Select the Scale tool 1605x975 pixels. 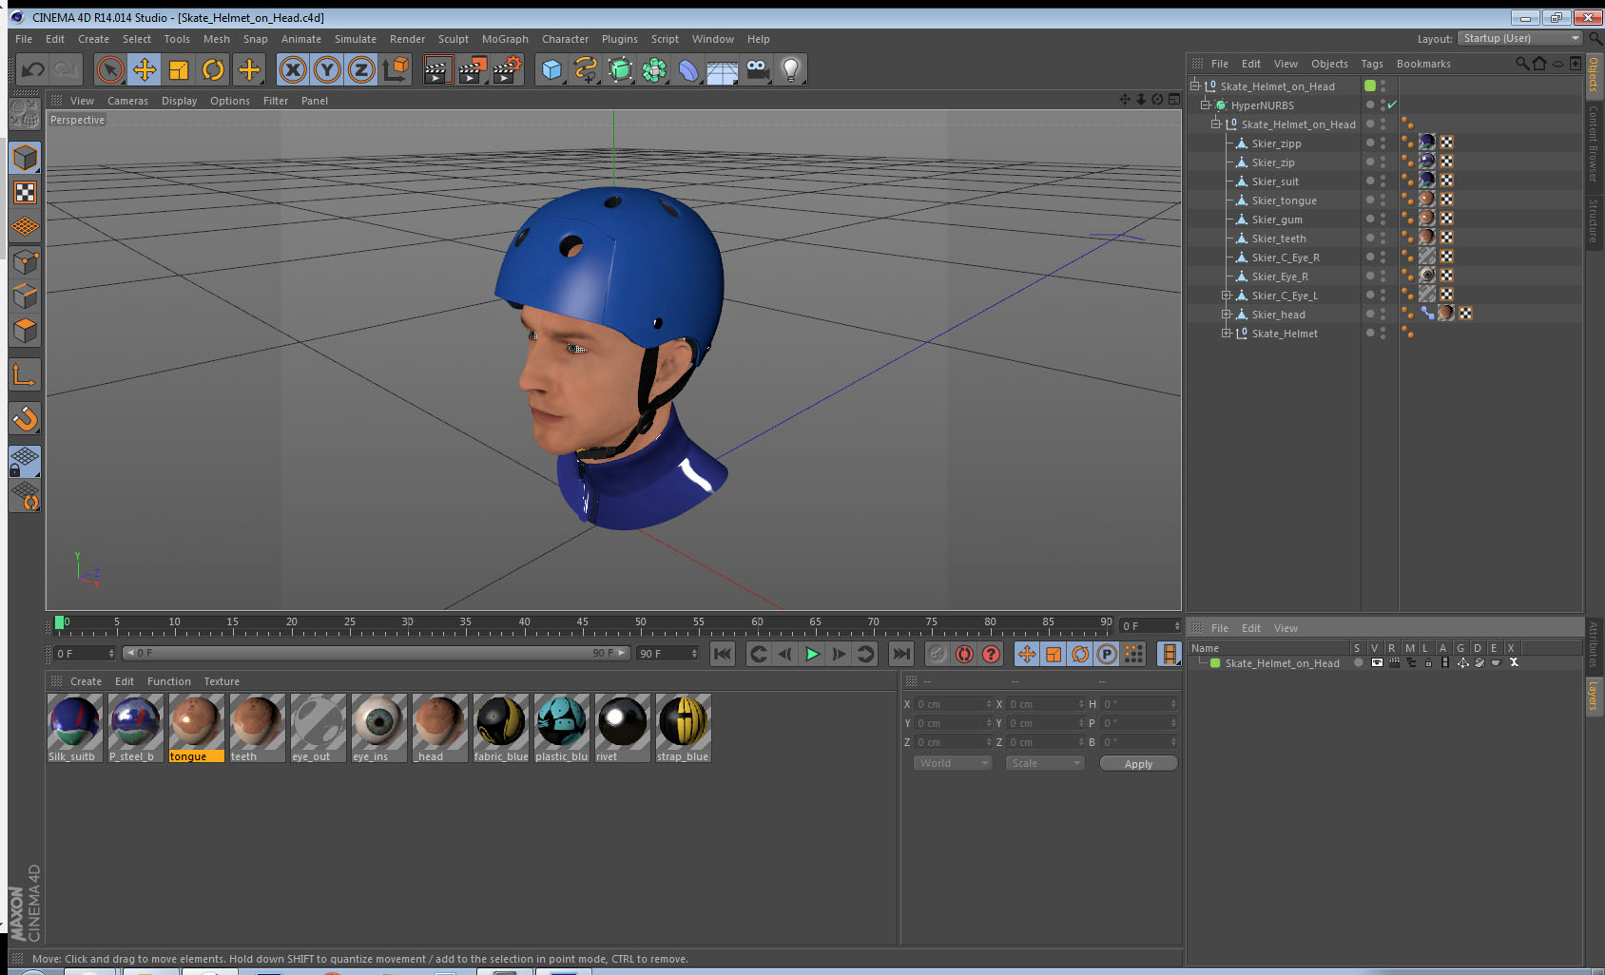pos(179,69)
